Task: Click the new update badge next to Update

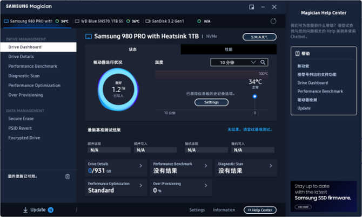Action: click(x=51, y=210)
